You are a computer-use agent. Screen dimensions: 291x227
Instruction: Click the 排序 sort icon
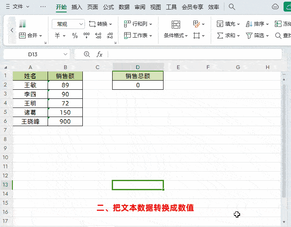click(249, 24)
